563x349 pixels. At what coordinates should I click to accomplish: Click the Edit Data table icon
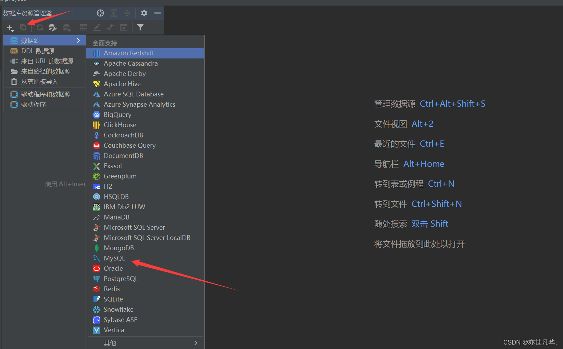pos(83,27)
